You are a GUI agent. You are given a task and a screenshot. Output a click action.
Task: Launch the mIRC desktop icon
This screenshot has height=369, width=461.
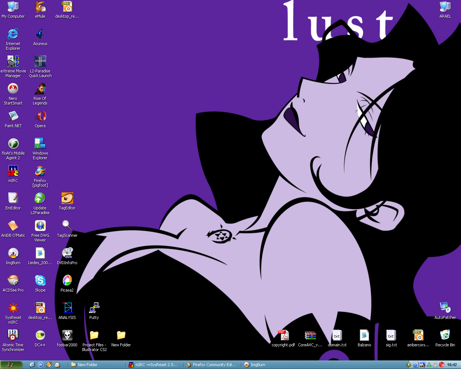[13, 174]
